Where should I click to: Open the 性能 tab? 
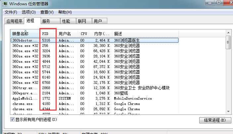pos(68,21)
